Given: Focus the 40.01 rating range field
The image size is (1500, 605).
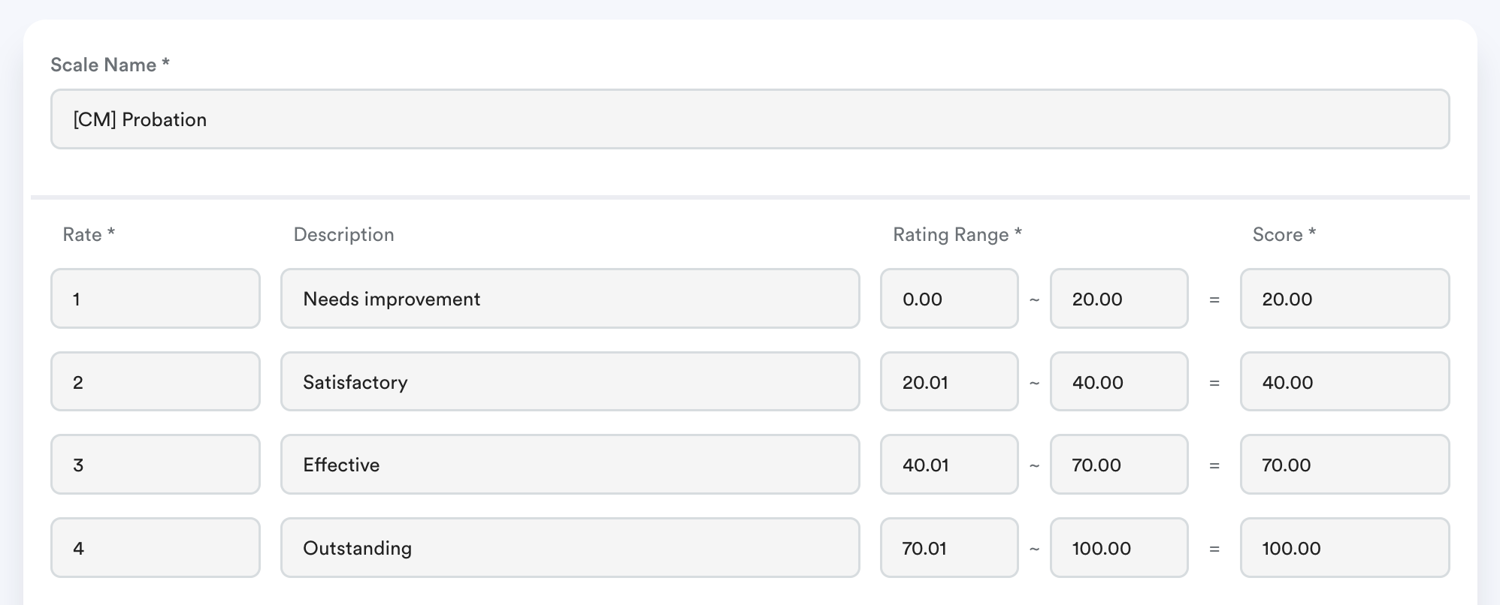Looking at the screenshot, I should tap(948, 465).
